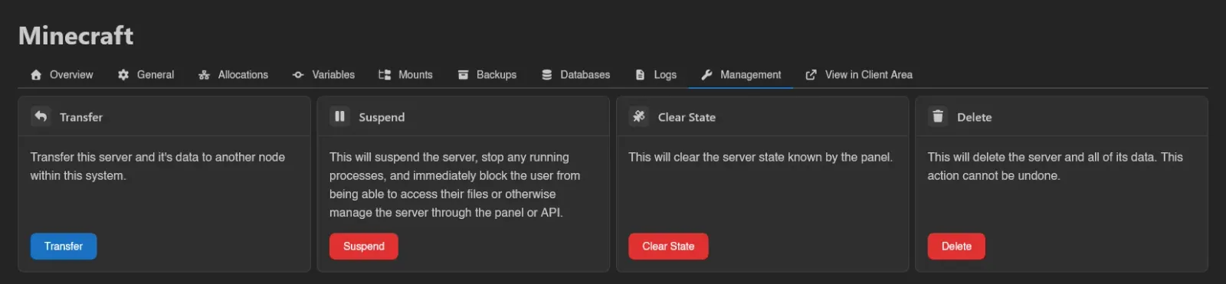1226x284 pixels.
Task: Click the Minecraft server title
Action: coord(76,35)
